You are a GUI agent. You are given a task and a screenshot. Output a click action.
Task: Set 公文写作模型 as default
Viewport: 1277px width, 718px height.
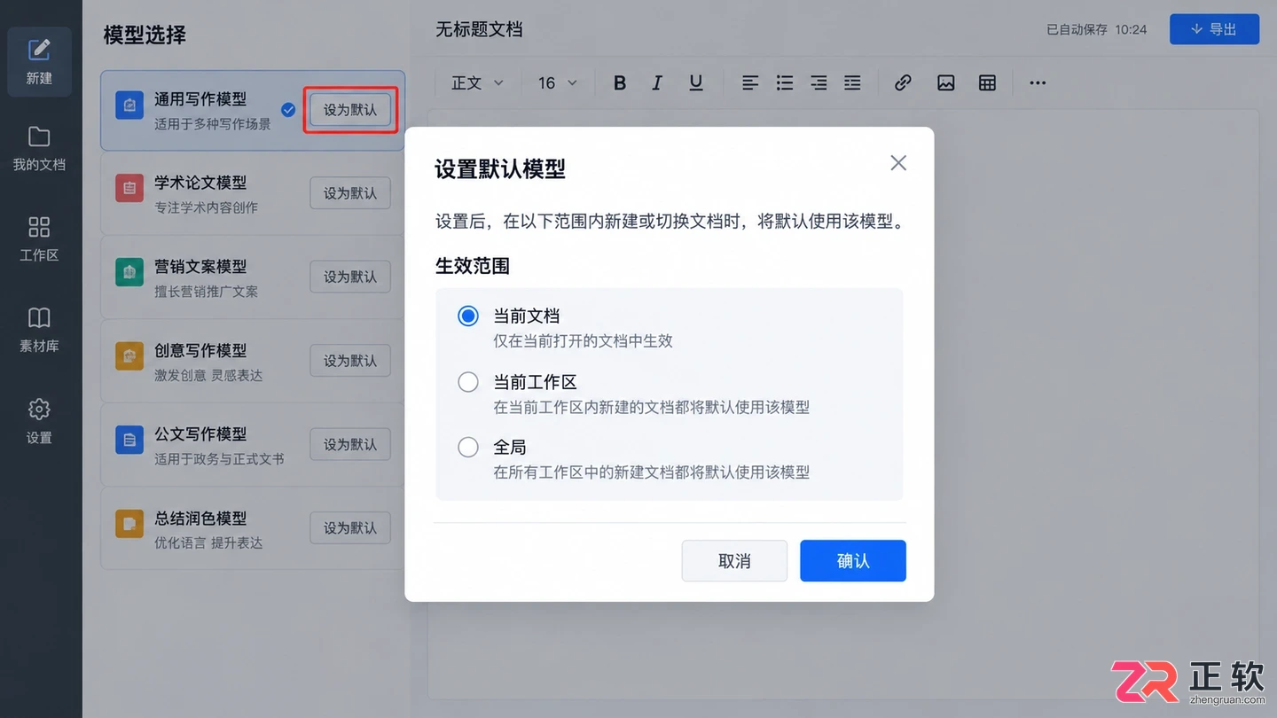[x=350, y=444]
